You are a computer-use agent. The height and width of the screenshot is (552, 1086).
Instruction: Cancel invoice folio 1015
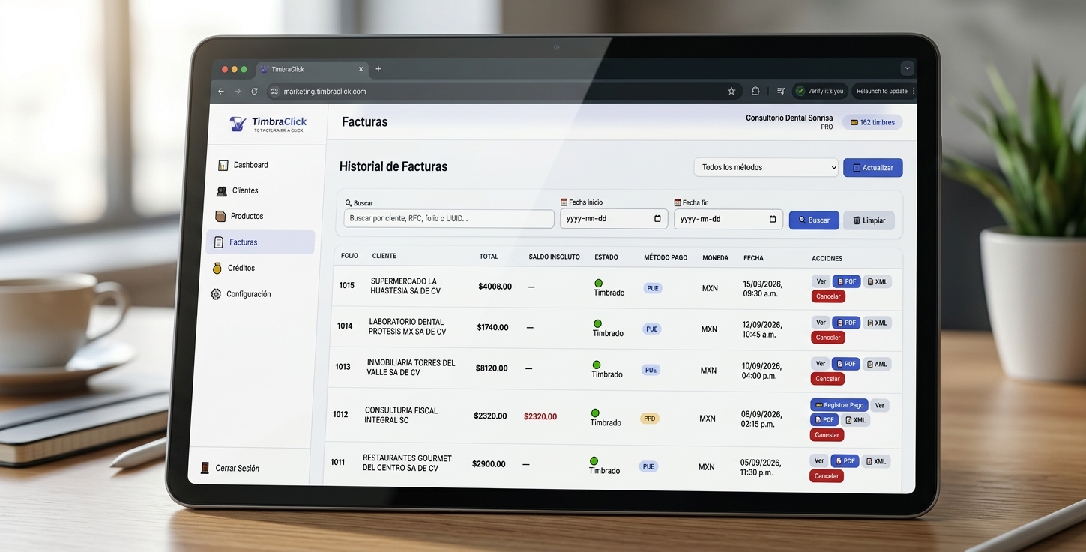[x=828, y=296]
